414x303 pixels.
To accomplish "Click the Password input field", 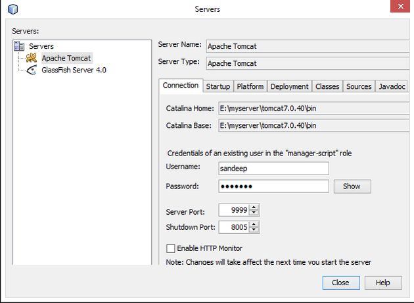I will (273, 186).
